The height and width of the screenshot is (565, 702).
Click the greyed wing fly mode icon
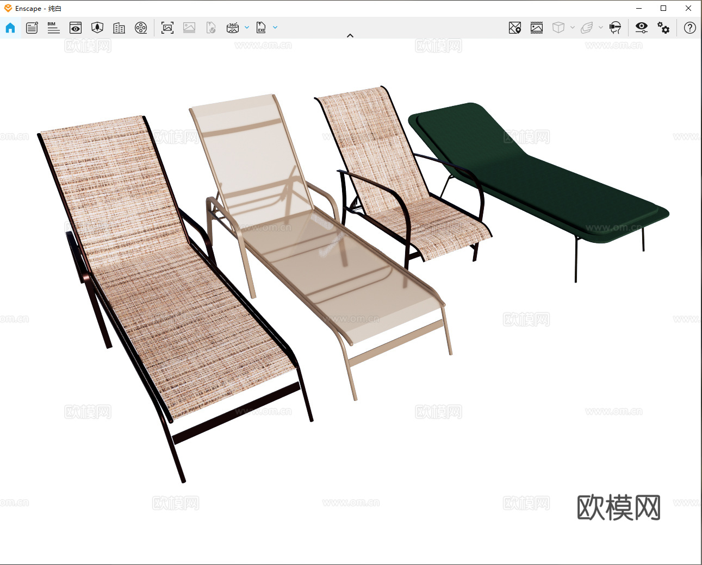tap(587, 28)
